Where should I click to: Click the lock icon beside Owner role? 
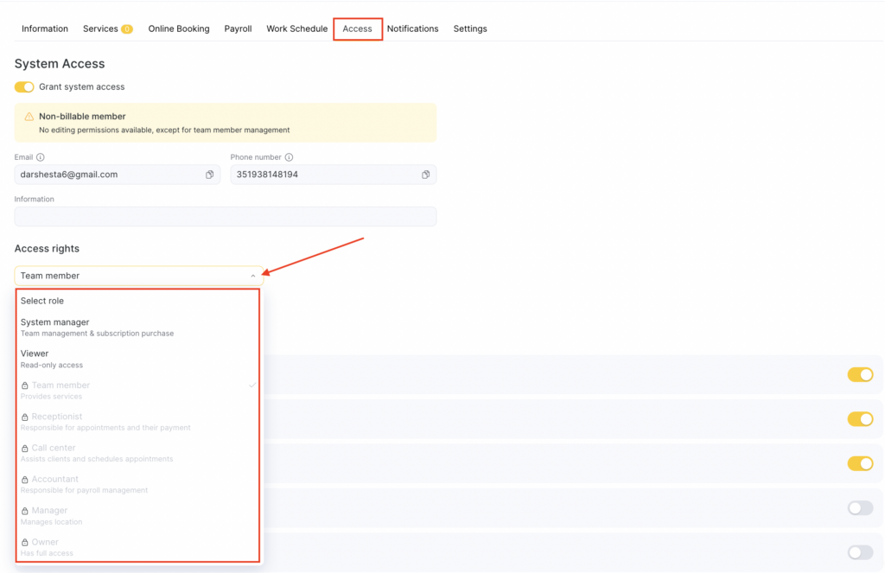coord(25,543)
